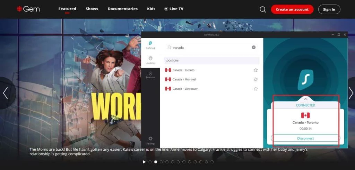
Task: Select the highlighted second carousel dot
Action: [156, 162]
